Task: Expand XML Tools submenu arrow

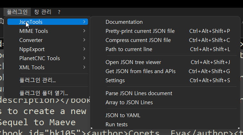Action: tap(84, 67)
